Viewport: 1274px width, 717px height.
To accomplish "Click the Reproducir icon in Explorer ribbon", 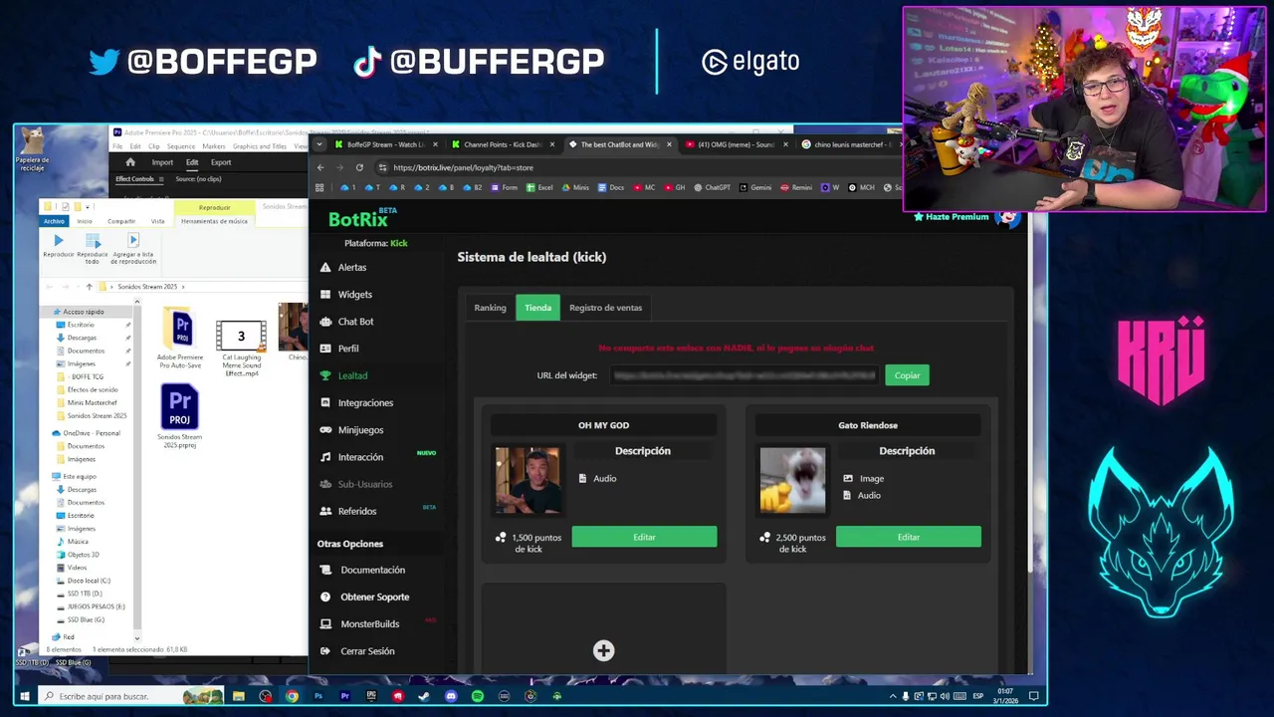I will click(58, 246).
